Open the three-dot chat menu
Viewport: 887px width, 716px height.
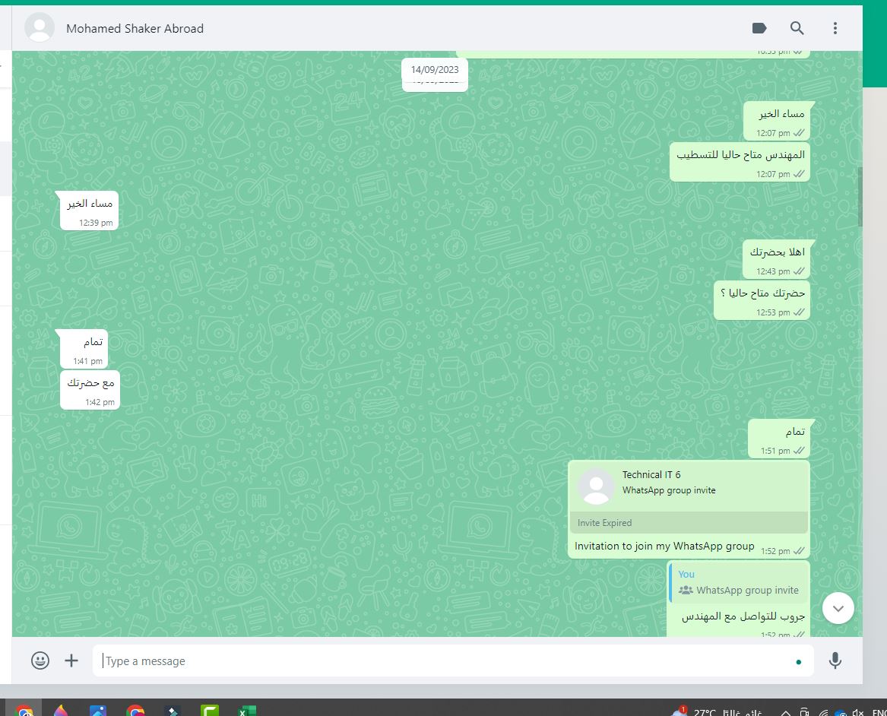[x=835, y=28]
